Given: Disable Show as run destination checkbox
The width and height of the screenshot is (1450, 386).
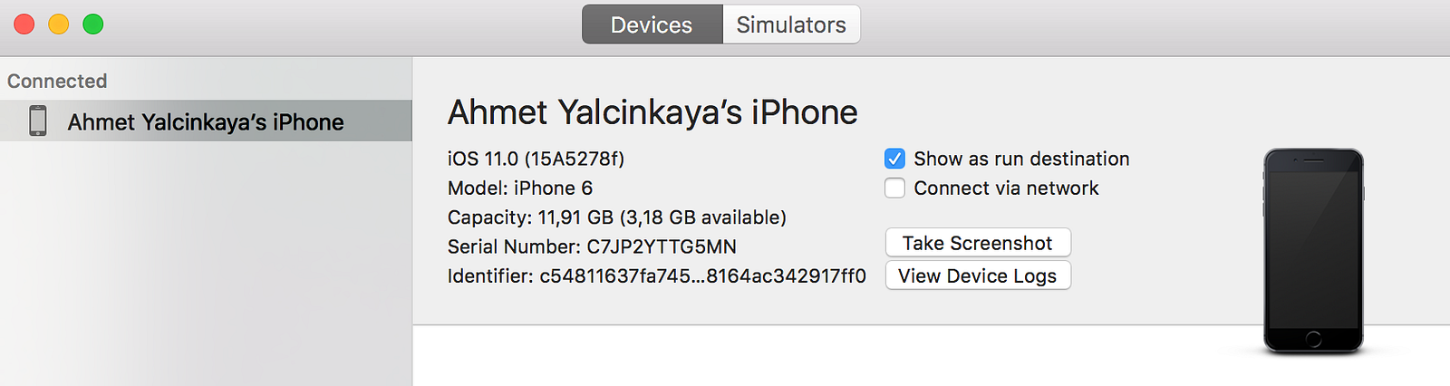Looking at the screenshot, I should tap(894, 159).
